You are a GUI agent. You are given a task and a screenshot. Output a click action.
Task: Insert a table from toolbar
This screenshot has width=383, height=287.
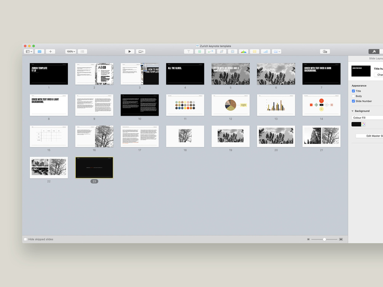255,51
